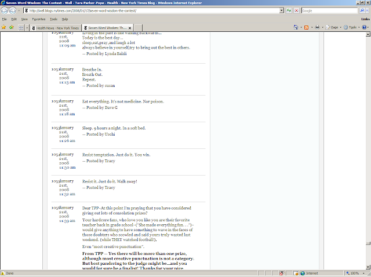Click the Print icon
The height and width of the screenshot is (277, 371).
(x=317, y=27)
